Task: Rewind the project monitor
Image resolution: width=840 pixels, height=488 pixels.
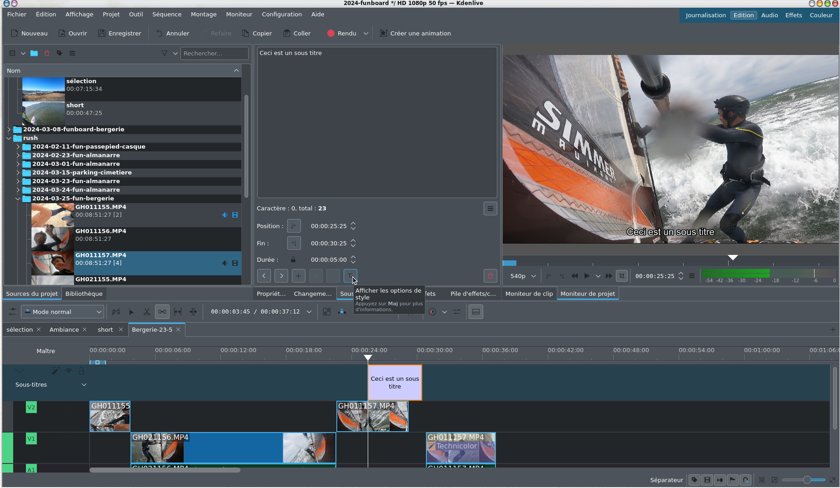Action: pos(575,276)
